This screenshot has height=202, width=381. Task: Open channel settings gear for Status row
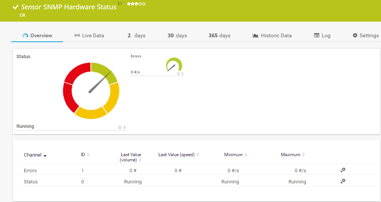(x=343, y=181)
